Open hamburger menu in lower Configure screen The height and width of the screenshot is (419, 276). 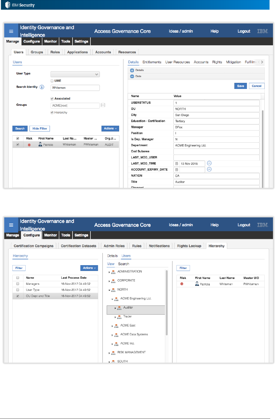11,225
